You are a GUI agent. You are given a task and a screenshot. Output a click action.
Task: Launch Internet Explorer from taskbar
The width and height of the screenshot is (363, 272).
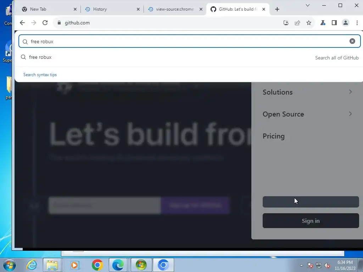tap(32, 265)
